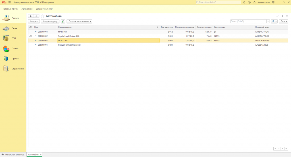Sort by Показание одометра column header
Image resolution: width=291 pixels, height=157 pixels.
click(184, 27)
